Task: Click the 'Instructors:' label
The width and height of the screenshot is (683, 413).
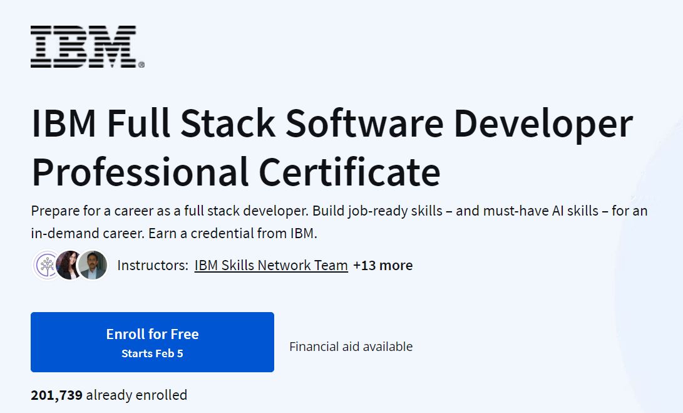Action: (x=153, y=265)
